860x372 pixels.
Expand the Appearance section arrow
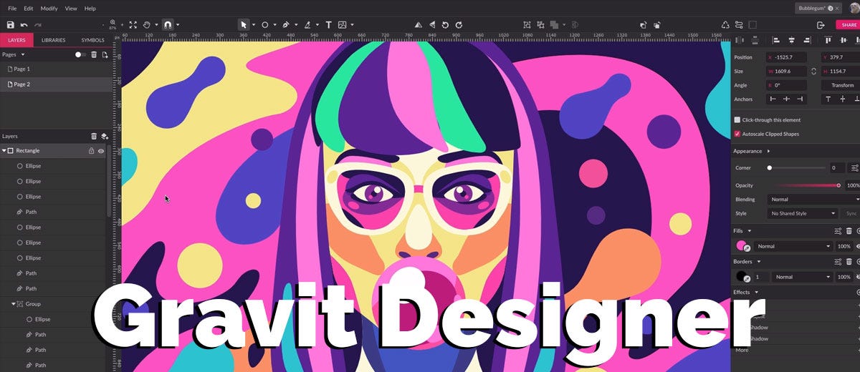pyautogui.click(x=768, y=152)
